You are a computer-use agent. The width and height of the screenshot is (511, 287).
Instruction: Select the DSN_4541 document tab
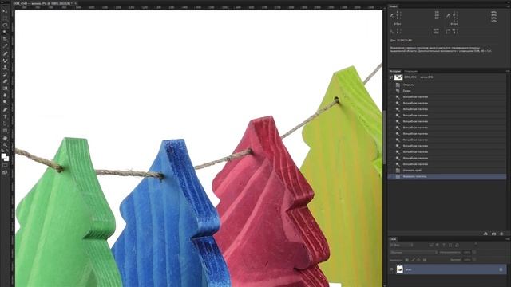42,3
